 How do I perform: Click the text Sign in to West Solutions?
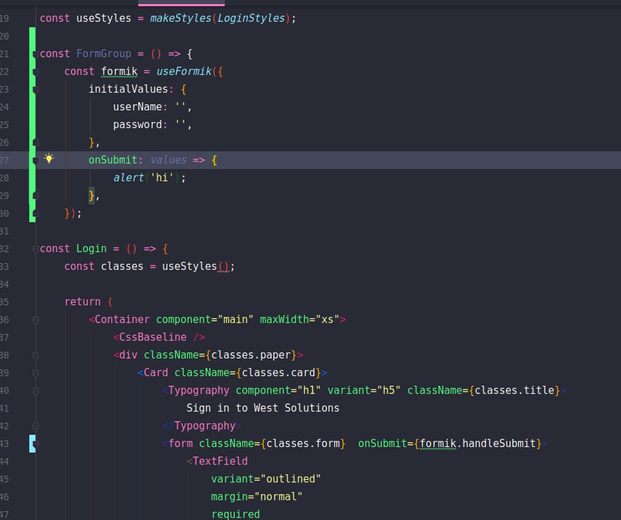click(x=263, y=408)
